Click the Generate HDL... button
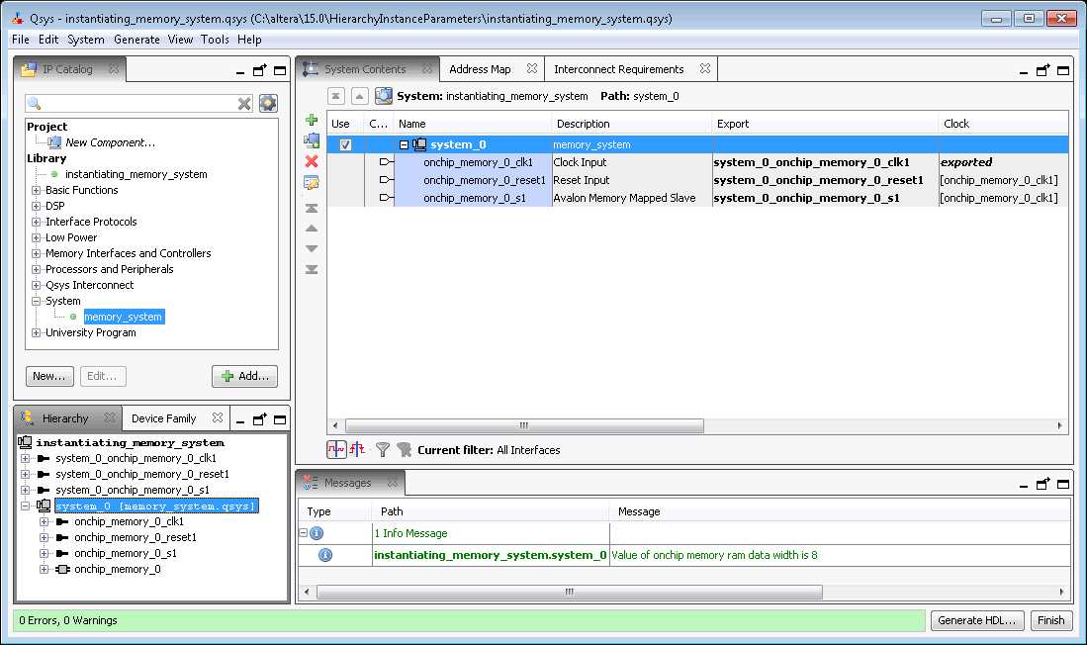Image resolution: width=1087 pixels, height=645 pixels. pos(976,620)
